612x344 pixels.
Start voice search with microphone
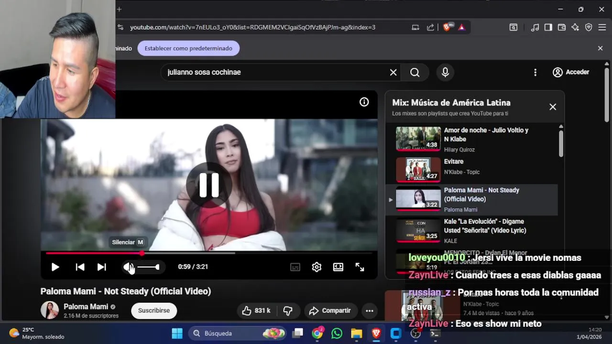[x=445, y=72]
